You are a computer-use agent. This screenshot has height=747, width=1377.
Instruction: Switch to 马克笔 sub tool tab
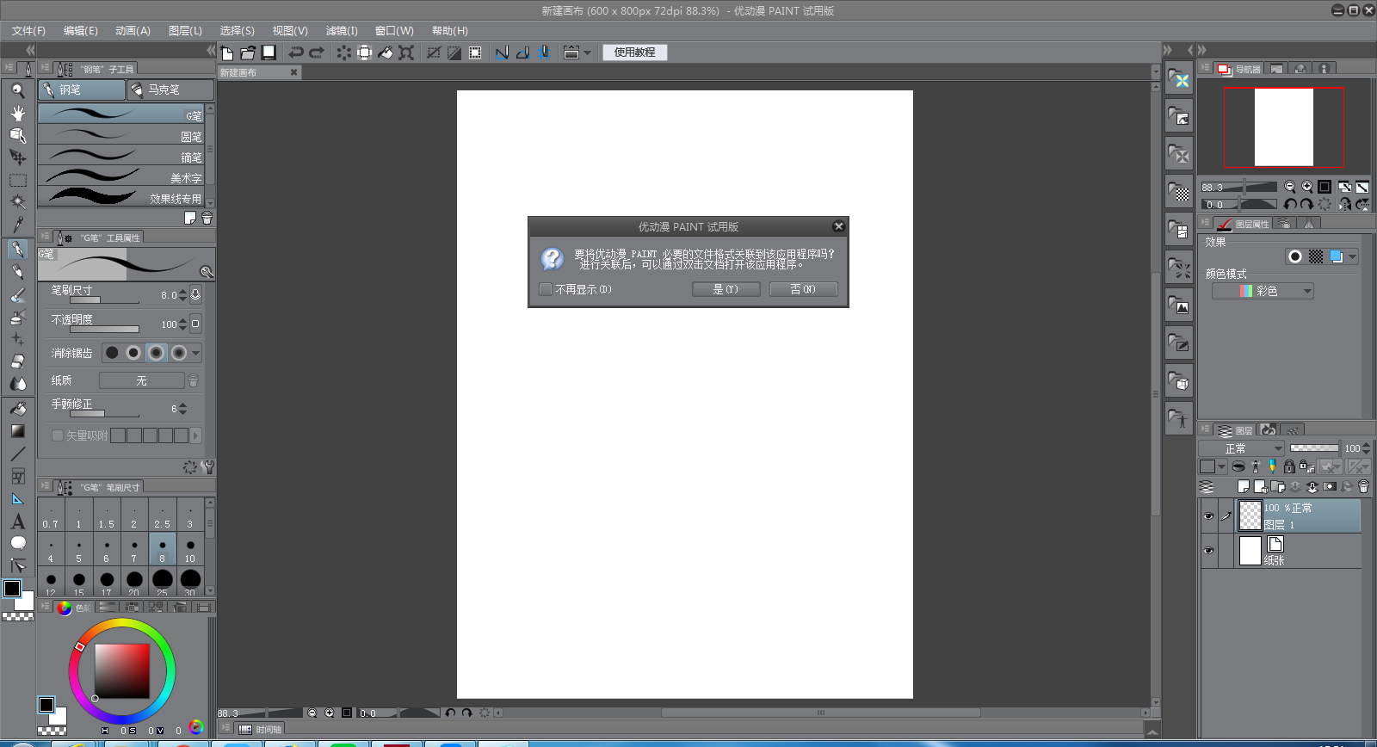[x=170, y=90]
